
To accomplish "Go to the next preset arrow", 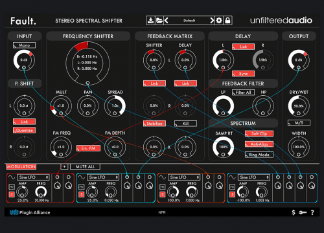I will click(212, 21).
